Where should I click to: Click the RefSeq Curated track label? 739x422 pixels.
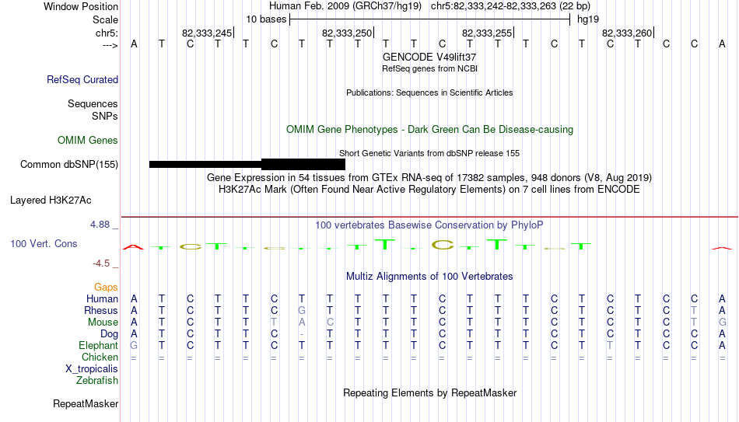82,79
